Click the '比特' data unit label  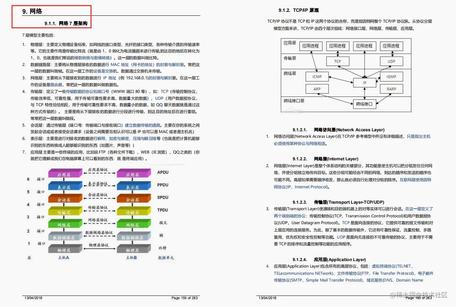click(x=163, y=248)
